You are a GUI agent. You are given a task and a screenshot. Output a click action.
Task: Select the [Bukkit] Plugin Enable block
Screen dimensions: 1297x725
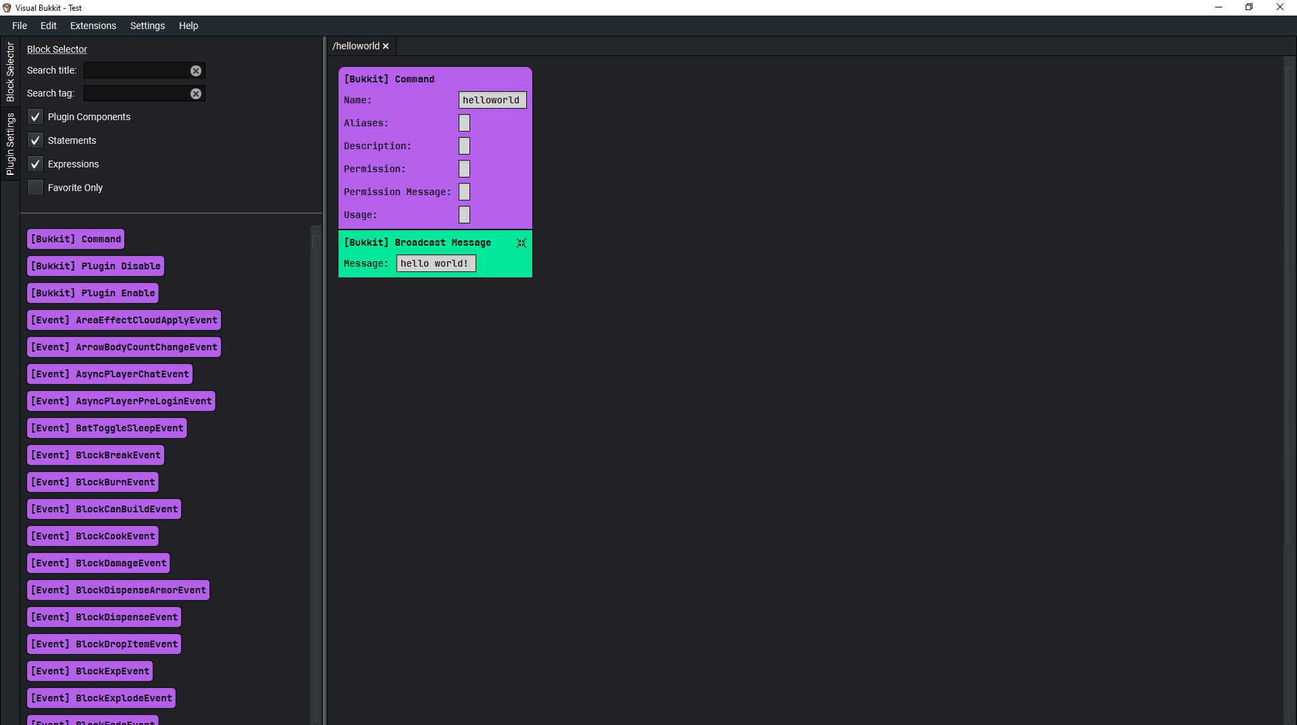[x=93, y=294]
